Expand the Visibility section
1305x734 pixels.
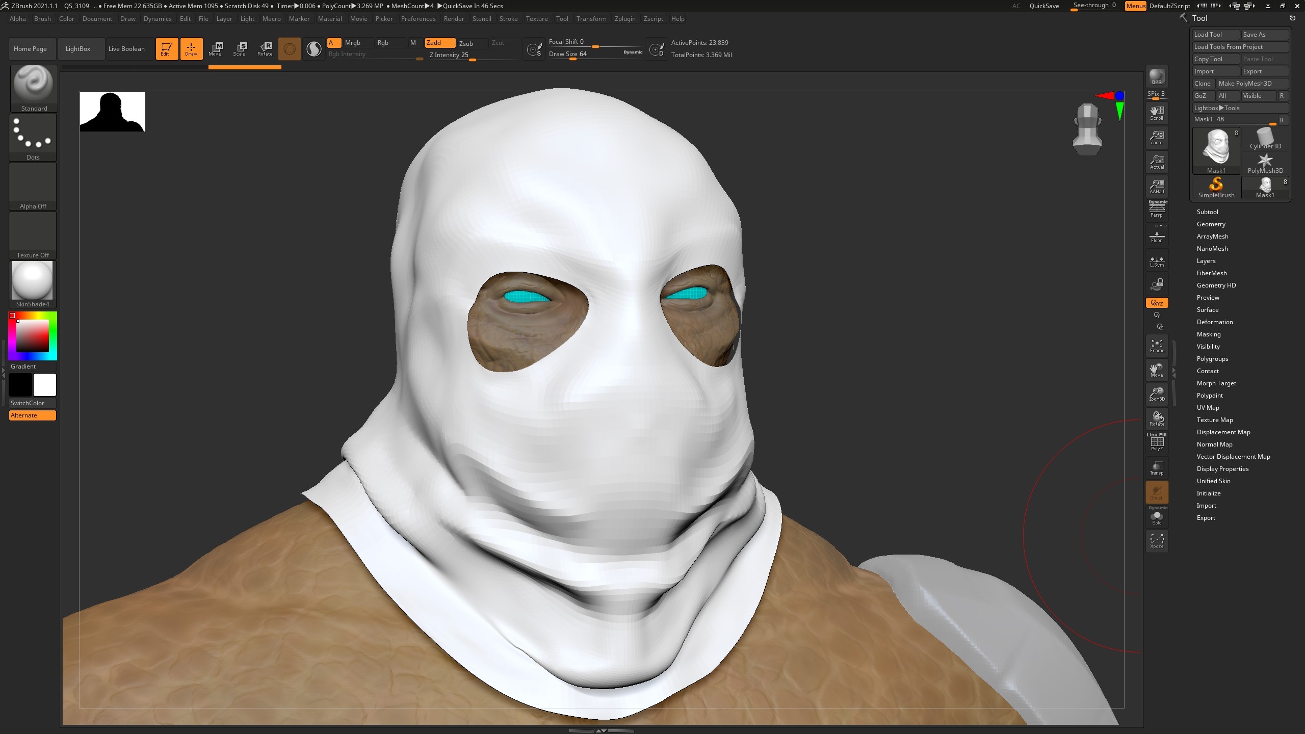click(x=1208, y=347)
